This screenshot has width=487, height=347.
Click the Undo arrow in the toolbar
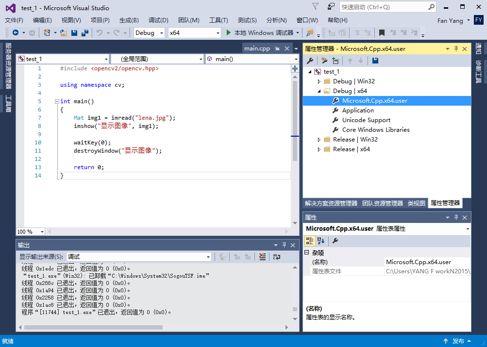[99, 33]
